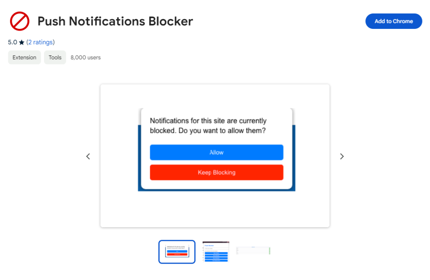Screen dimensions: 430x280
Task: Click the blue Allow button in the preview
Action: 216,153
